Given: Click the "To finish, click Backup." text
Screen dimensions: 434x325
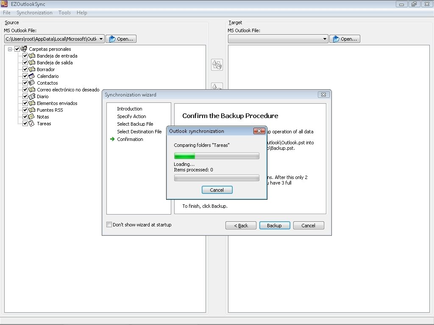Looking at the screenshot, I should [205, 206].
